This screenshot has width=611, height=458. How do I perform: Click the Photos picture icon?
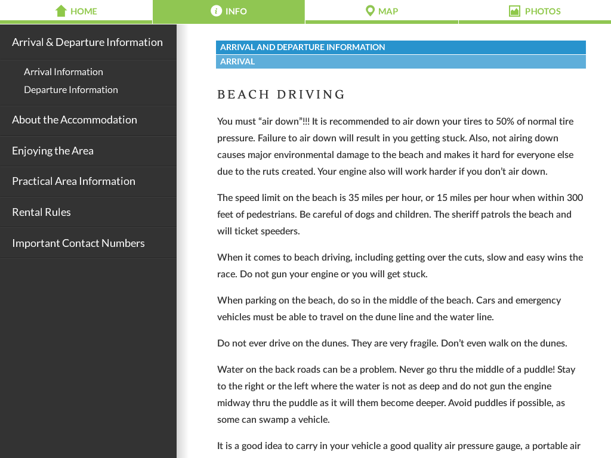[x=514, y=11]
